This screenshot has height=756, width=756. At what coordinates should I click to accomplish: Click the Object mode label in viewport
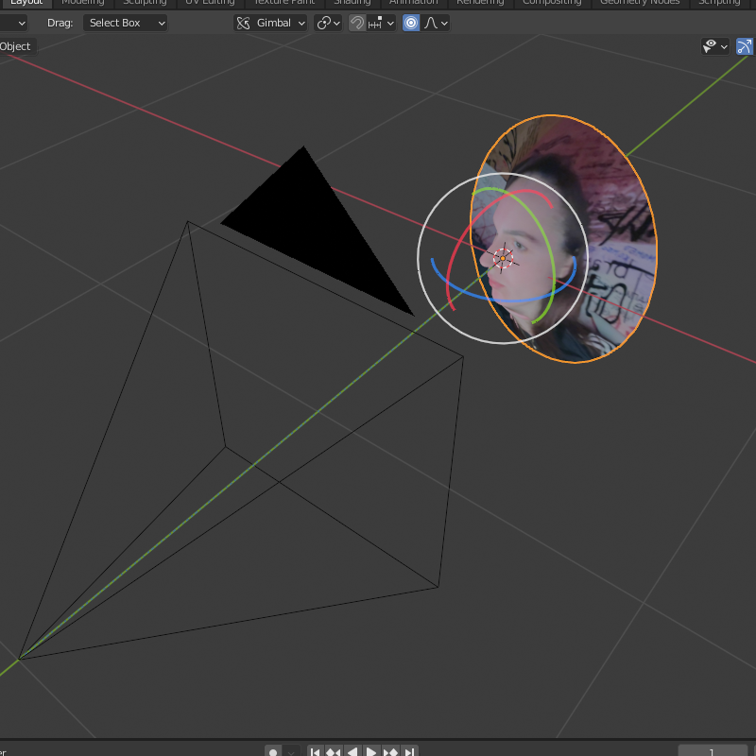[x=15, y=46]
